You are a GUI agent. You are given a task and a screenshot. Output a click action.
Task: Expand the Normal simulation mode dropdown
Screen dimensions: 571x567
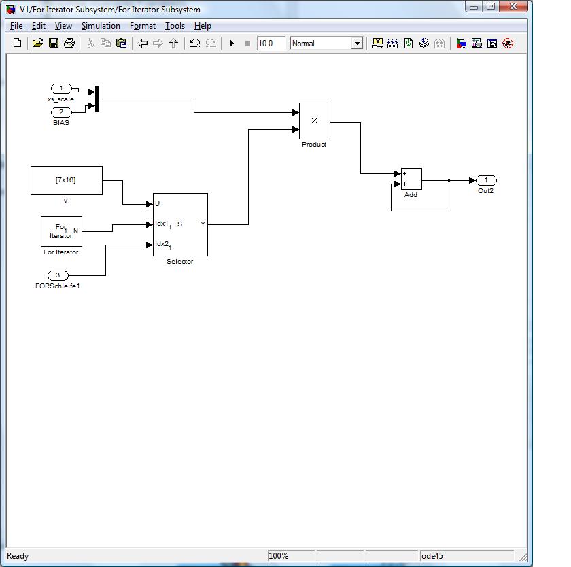click(x=357, y=44)
